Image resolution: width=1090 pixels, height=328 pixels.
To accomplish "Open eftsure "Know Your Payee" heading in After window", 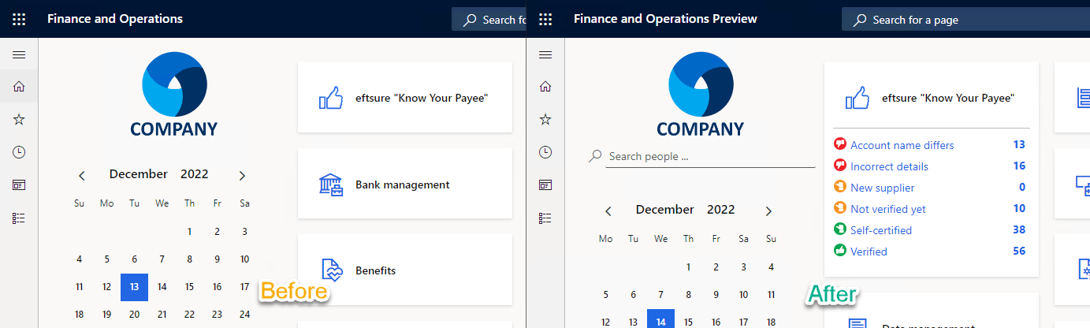I will coord(948,98).
